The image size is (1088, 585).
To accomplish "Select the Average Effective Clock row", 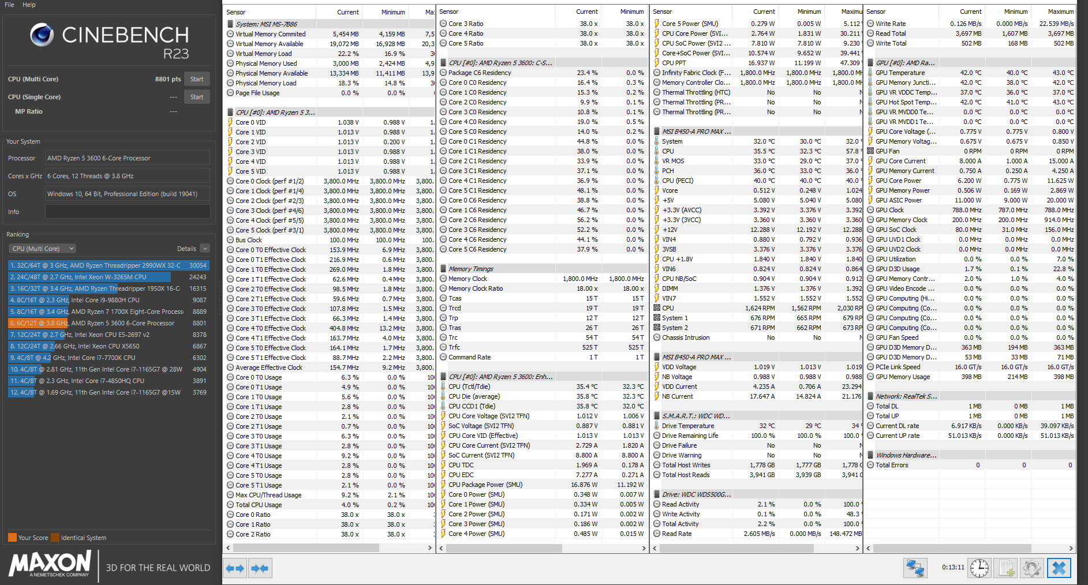I will point(329,367).
